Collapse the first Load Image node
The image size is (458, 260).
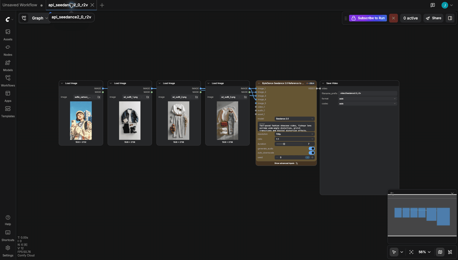62,83
